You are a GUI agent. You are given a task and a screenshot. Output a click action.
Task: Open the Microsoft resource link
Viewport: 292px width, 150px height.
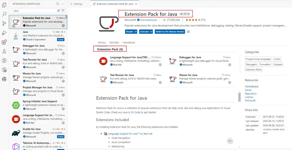click(250, 101)
